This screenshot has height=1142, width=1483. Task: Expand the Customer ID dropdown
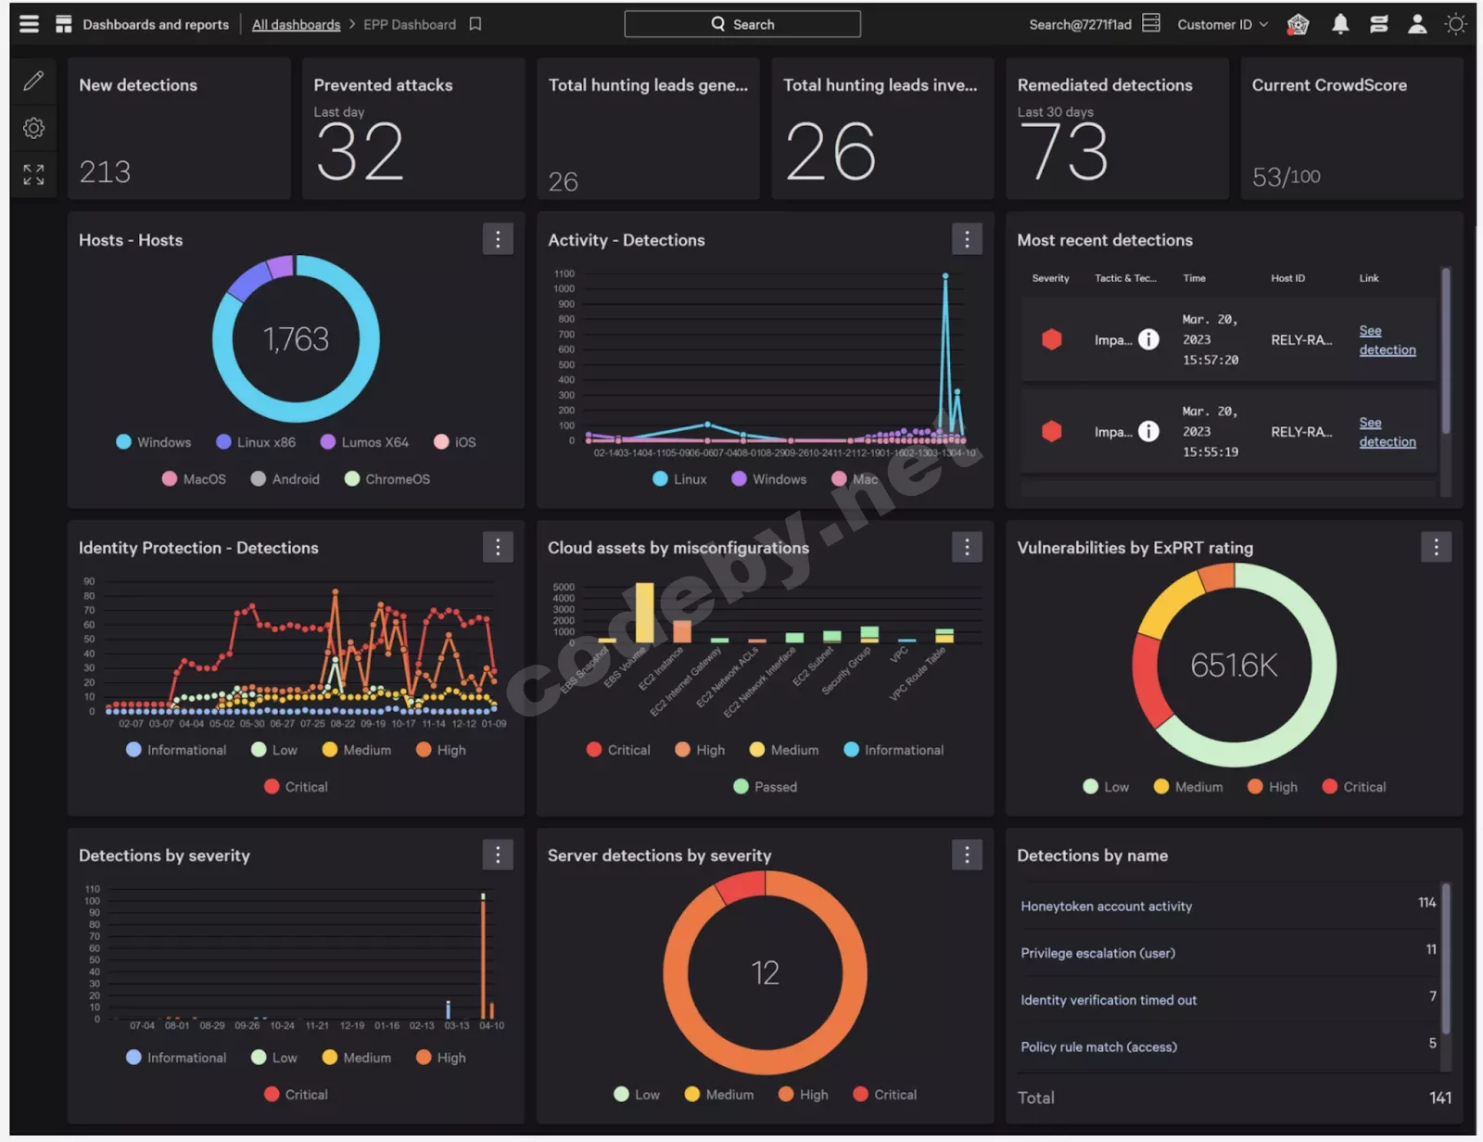1223,24
